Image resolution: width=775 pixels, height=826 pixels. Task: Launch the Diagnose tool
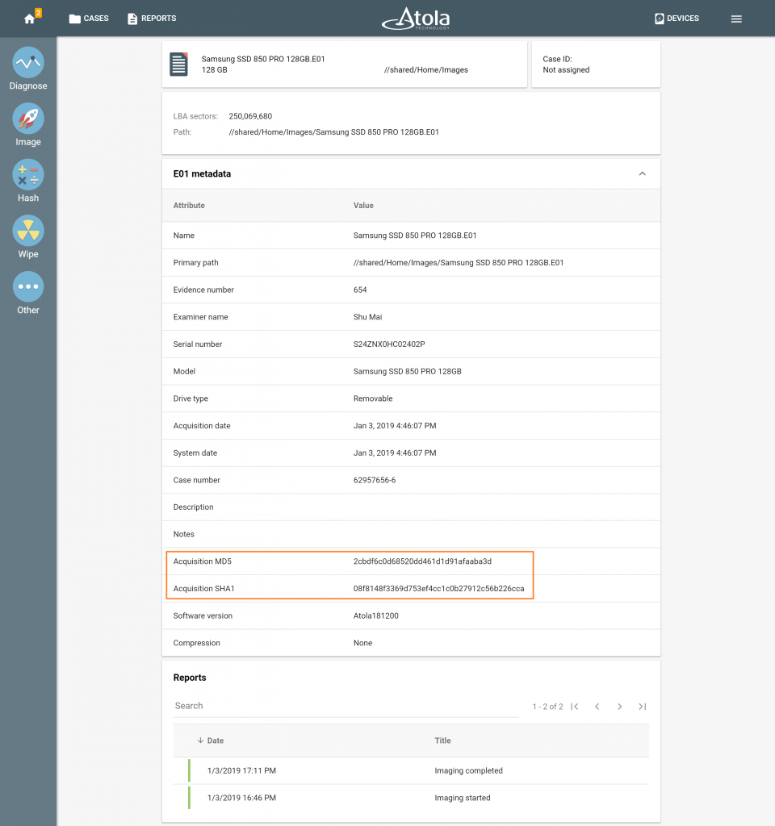[28, 69]
